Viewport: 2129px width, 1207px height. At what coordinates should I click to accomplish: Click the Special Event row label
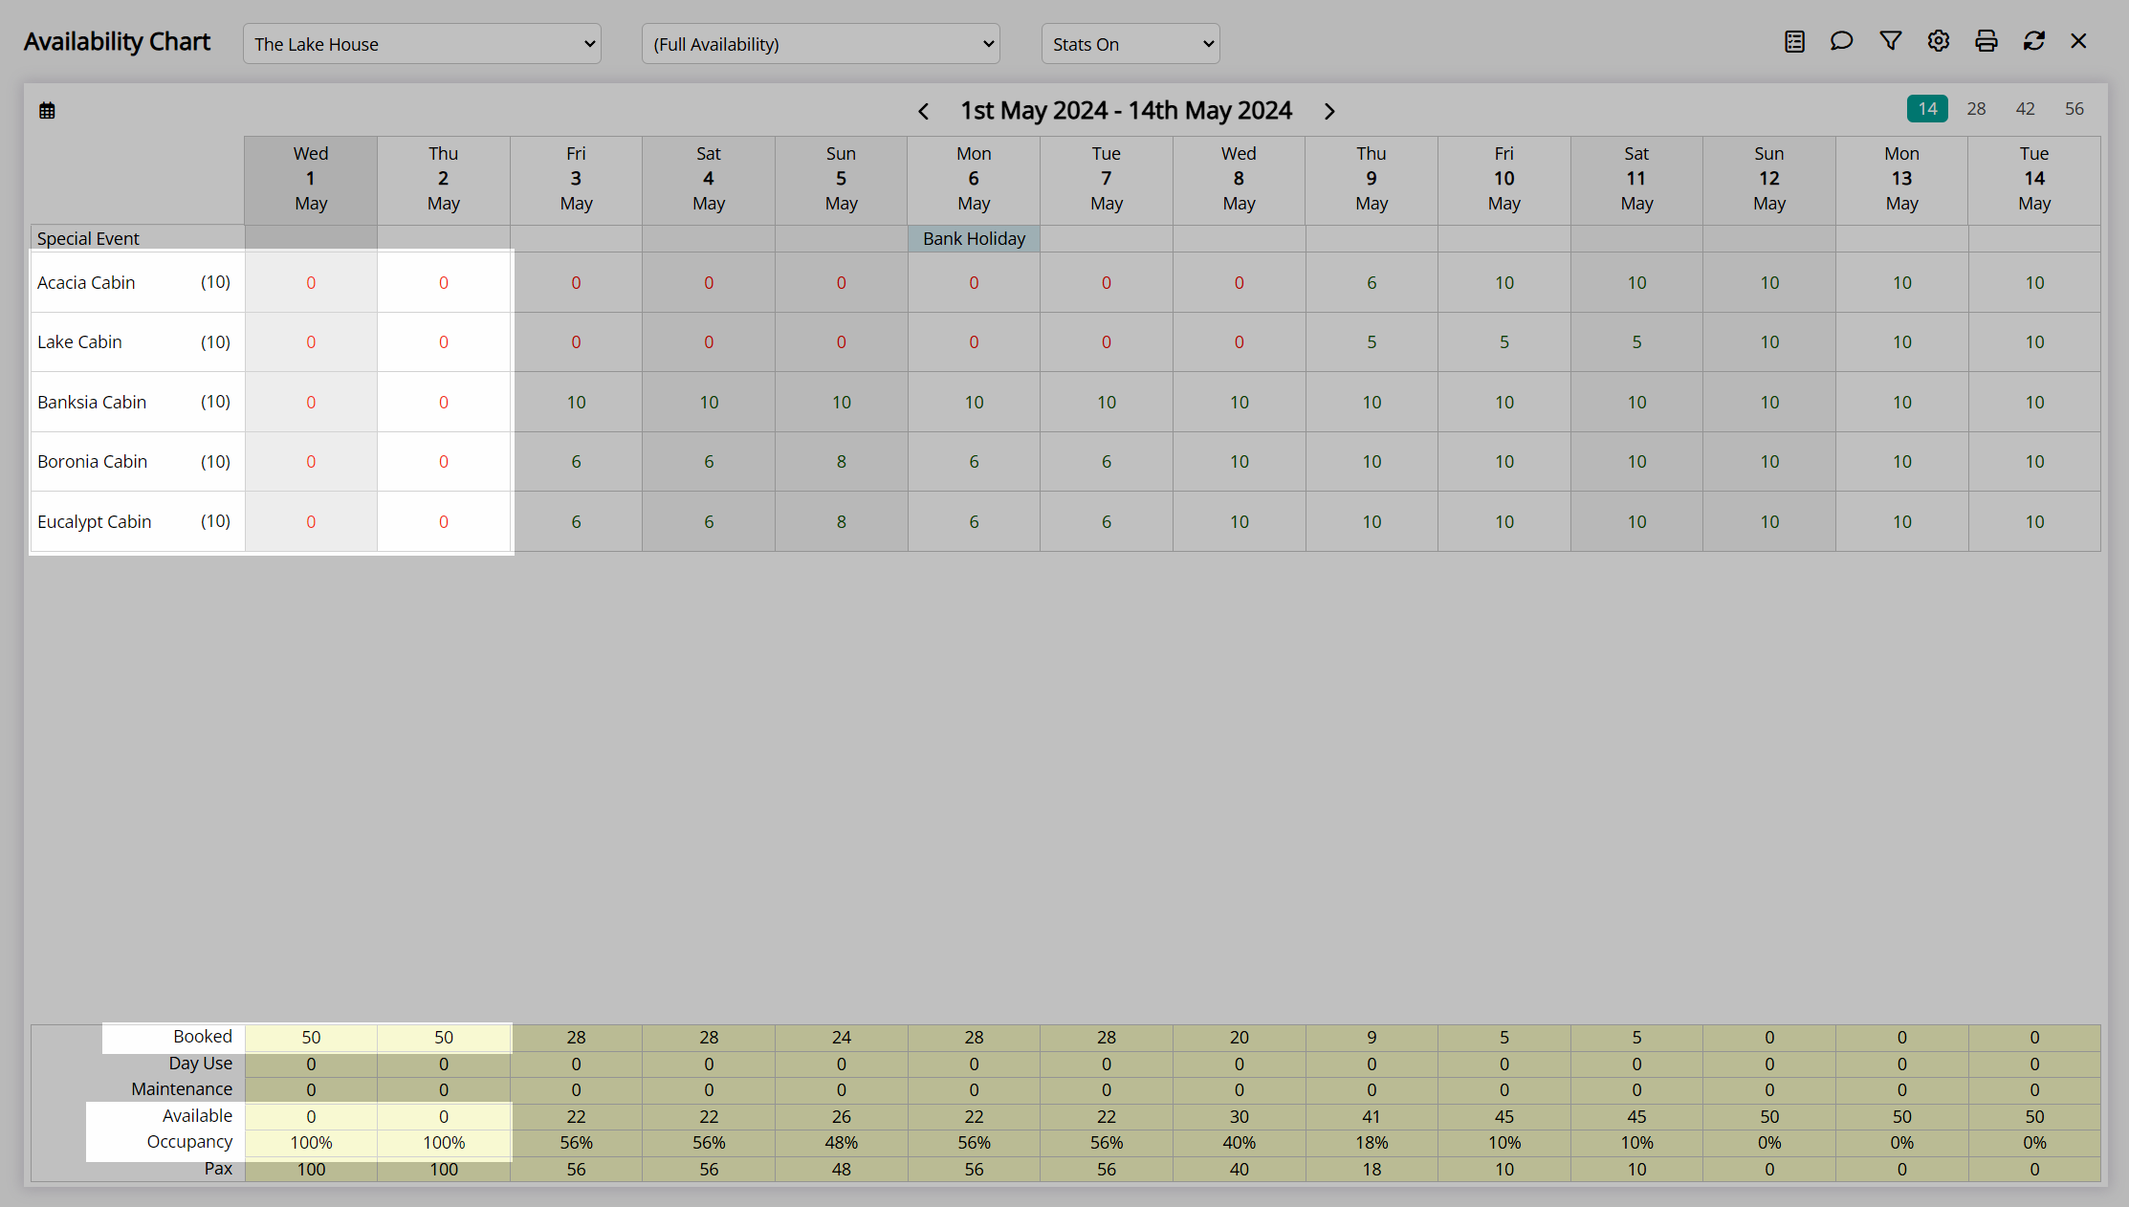pyautogui.click(x=88, y=238)
